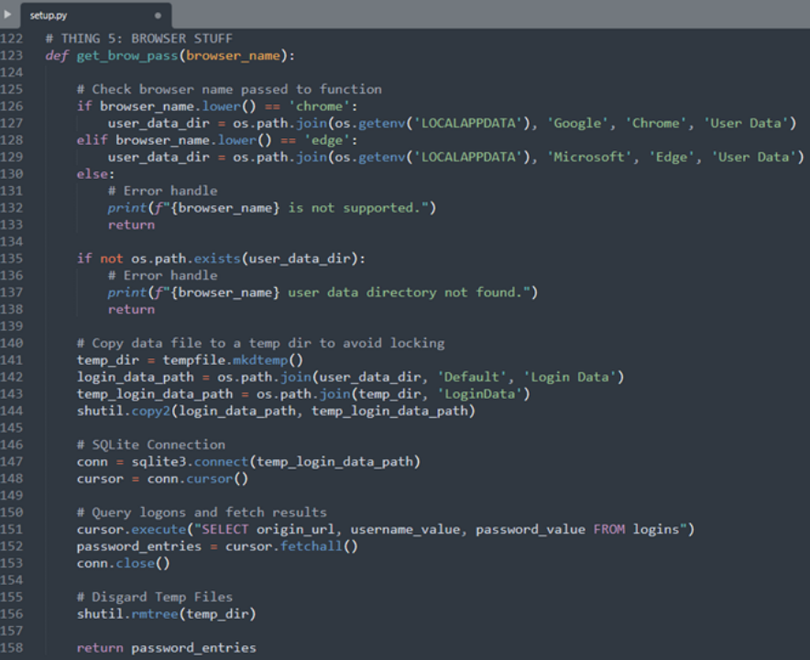Click the return keyword on line 133
Image resolution: width=810 pixels, height=660 pixels.
131,225
